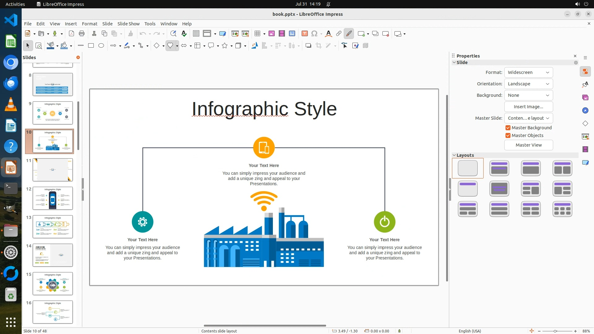Click the Crop Image tool icon
The height and width of the screenshot is (334, 594).
pos(318,46)
